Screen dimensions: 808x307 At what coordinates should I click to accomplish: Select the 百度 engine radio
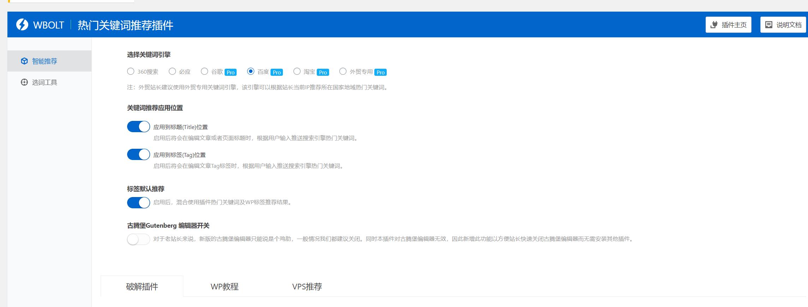click(251, 72)
